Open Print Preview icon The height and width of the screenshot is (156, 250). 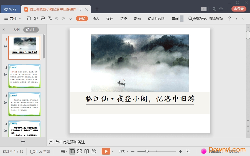point(50,18)
